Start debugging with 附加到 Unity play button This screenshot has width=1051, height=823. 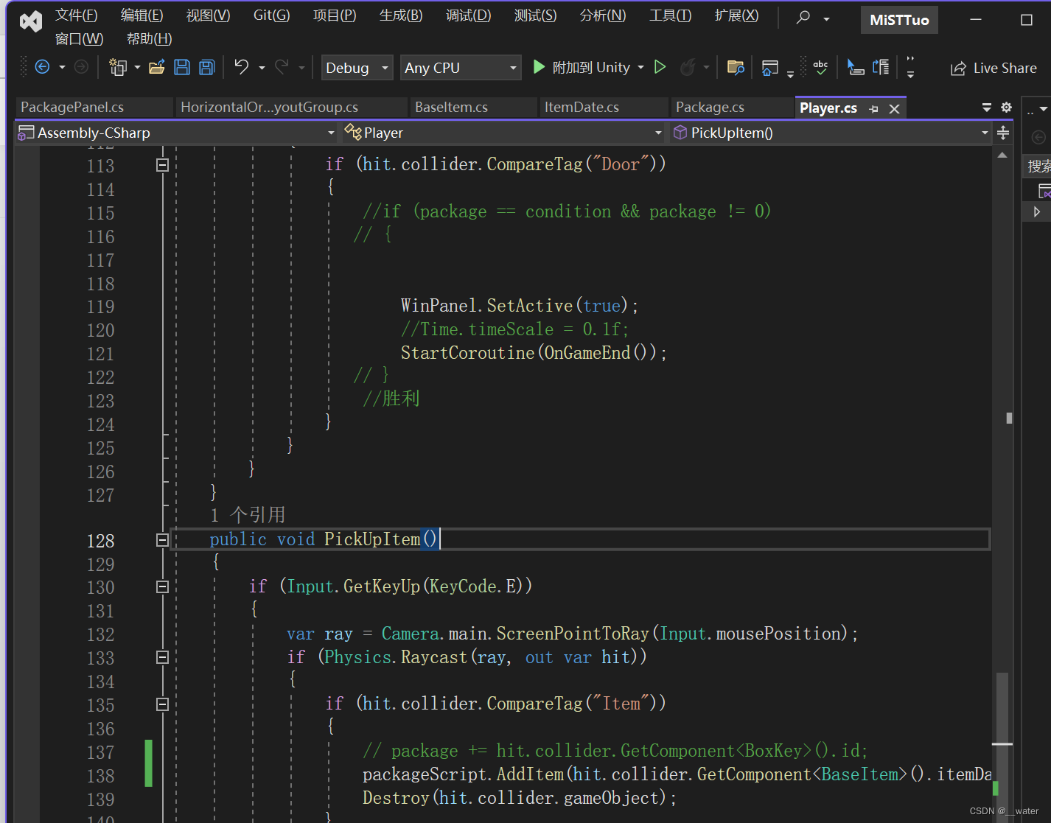(539, 67)
